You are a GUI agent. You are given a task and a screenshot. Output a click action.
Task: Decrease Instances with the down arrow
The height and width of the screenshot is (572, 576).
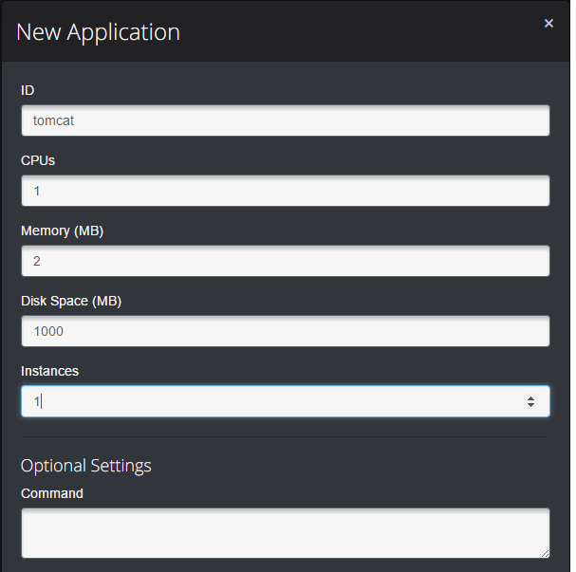pos(530,406)
